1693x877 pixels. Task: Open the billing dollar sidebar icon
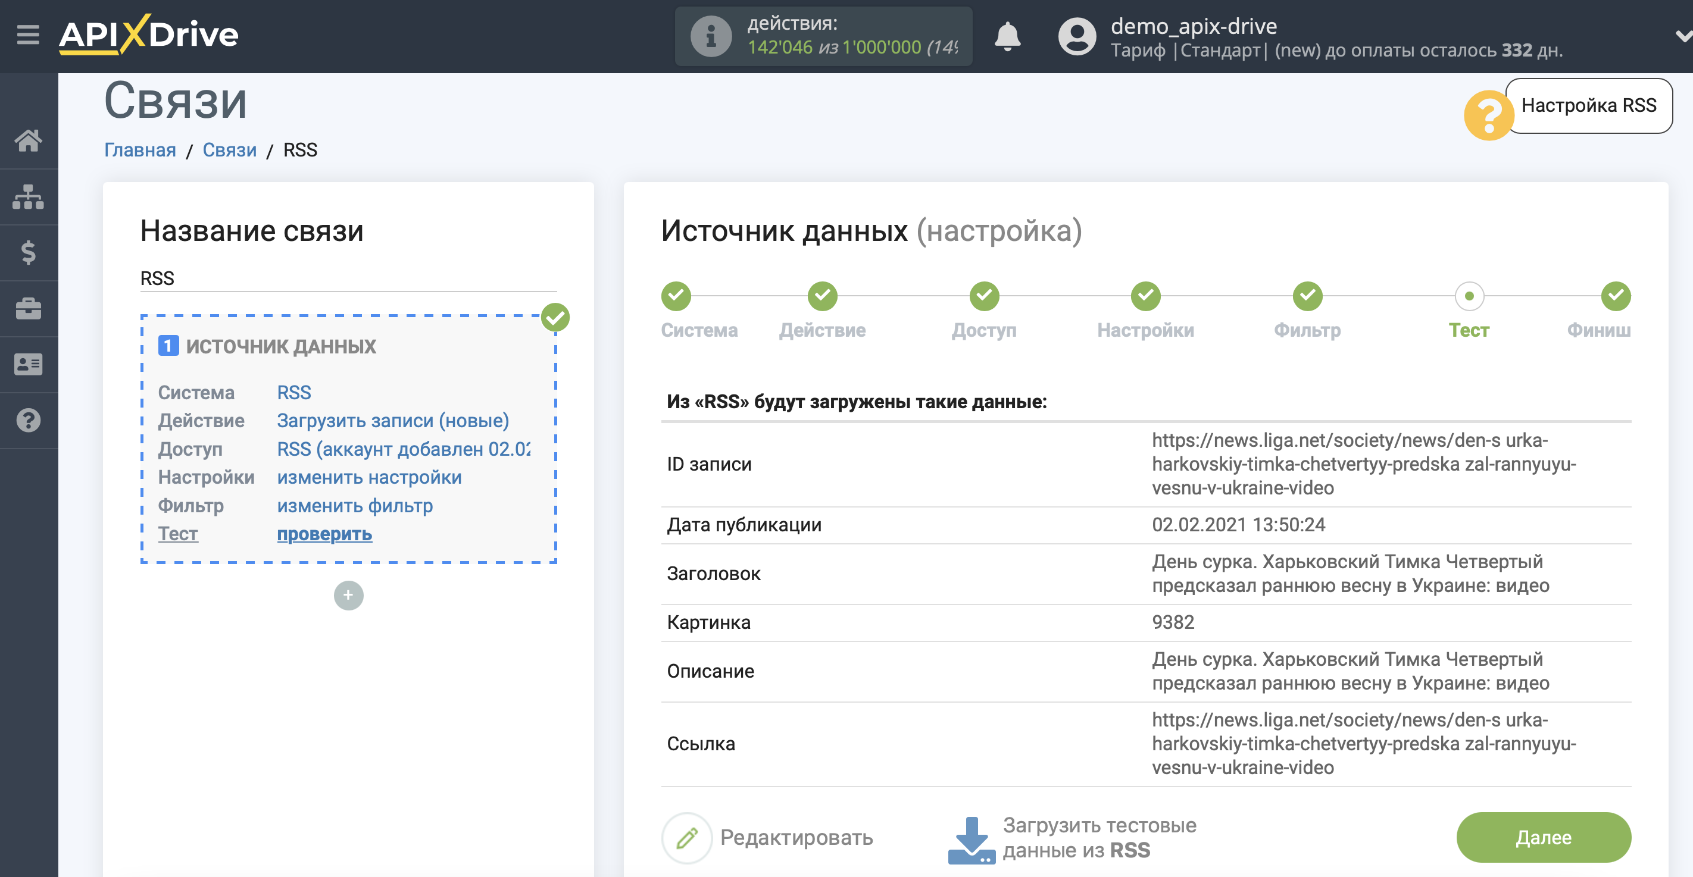point(28,252)
